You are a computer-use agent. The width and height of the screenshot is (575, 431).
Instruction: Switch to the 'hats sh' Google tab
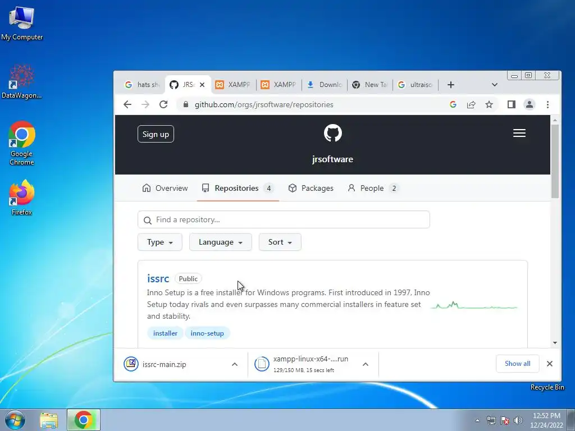(x=142, y=85)
